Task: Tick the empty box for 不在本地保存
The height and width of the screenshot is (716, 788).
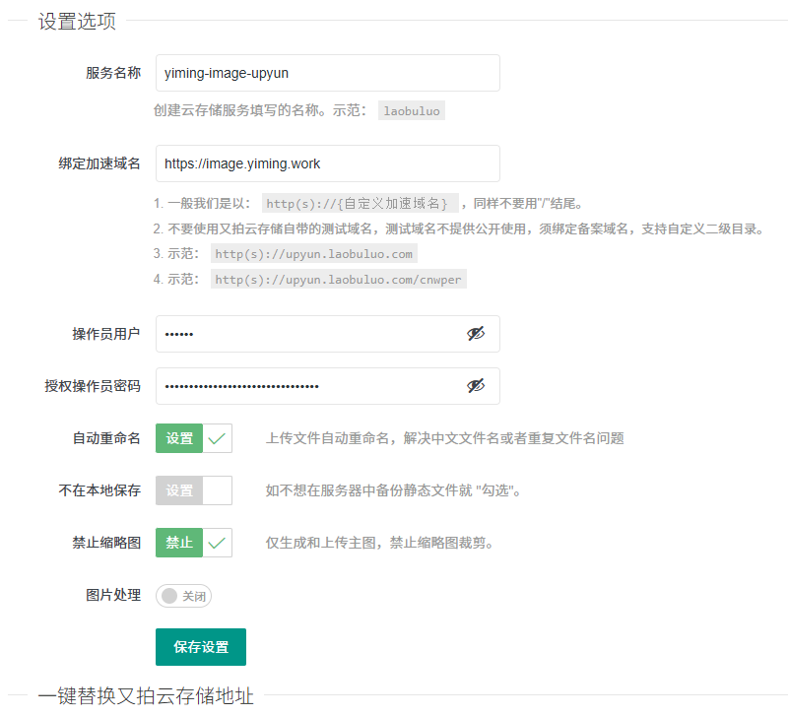Action: pyautogui.click(x=218, y=490)
